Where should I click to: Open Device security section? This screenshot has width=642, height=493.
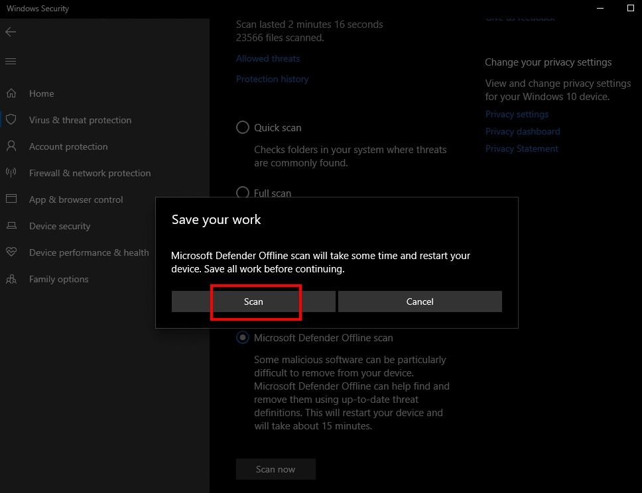(x=60, y=226)
